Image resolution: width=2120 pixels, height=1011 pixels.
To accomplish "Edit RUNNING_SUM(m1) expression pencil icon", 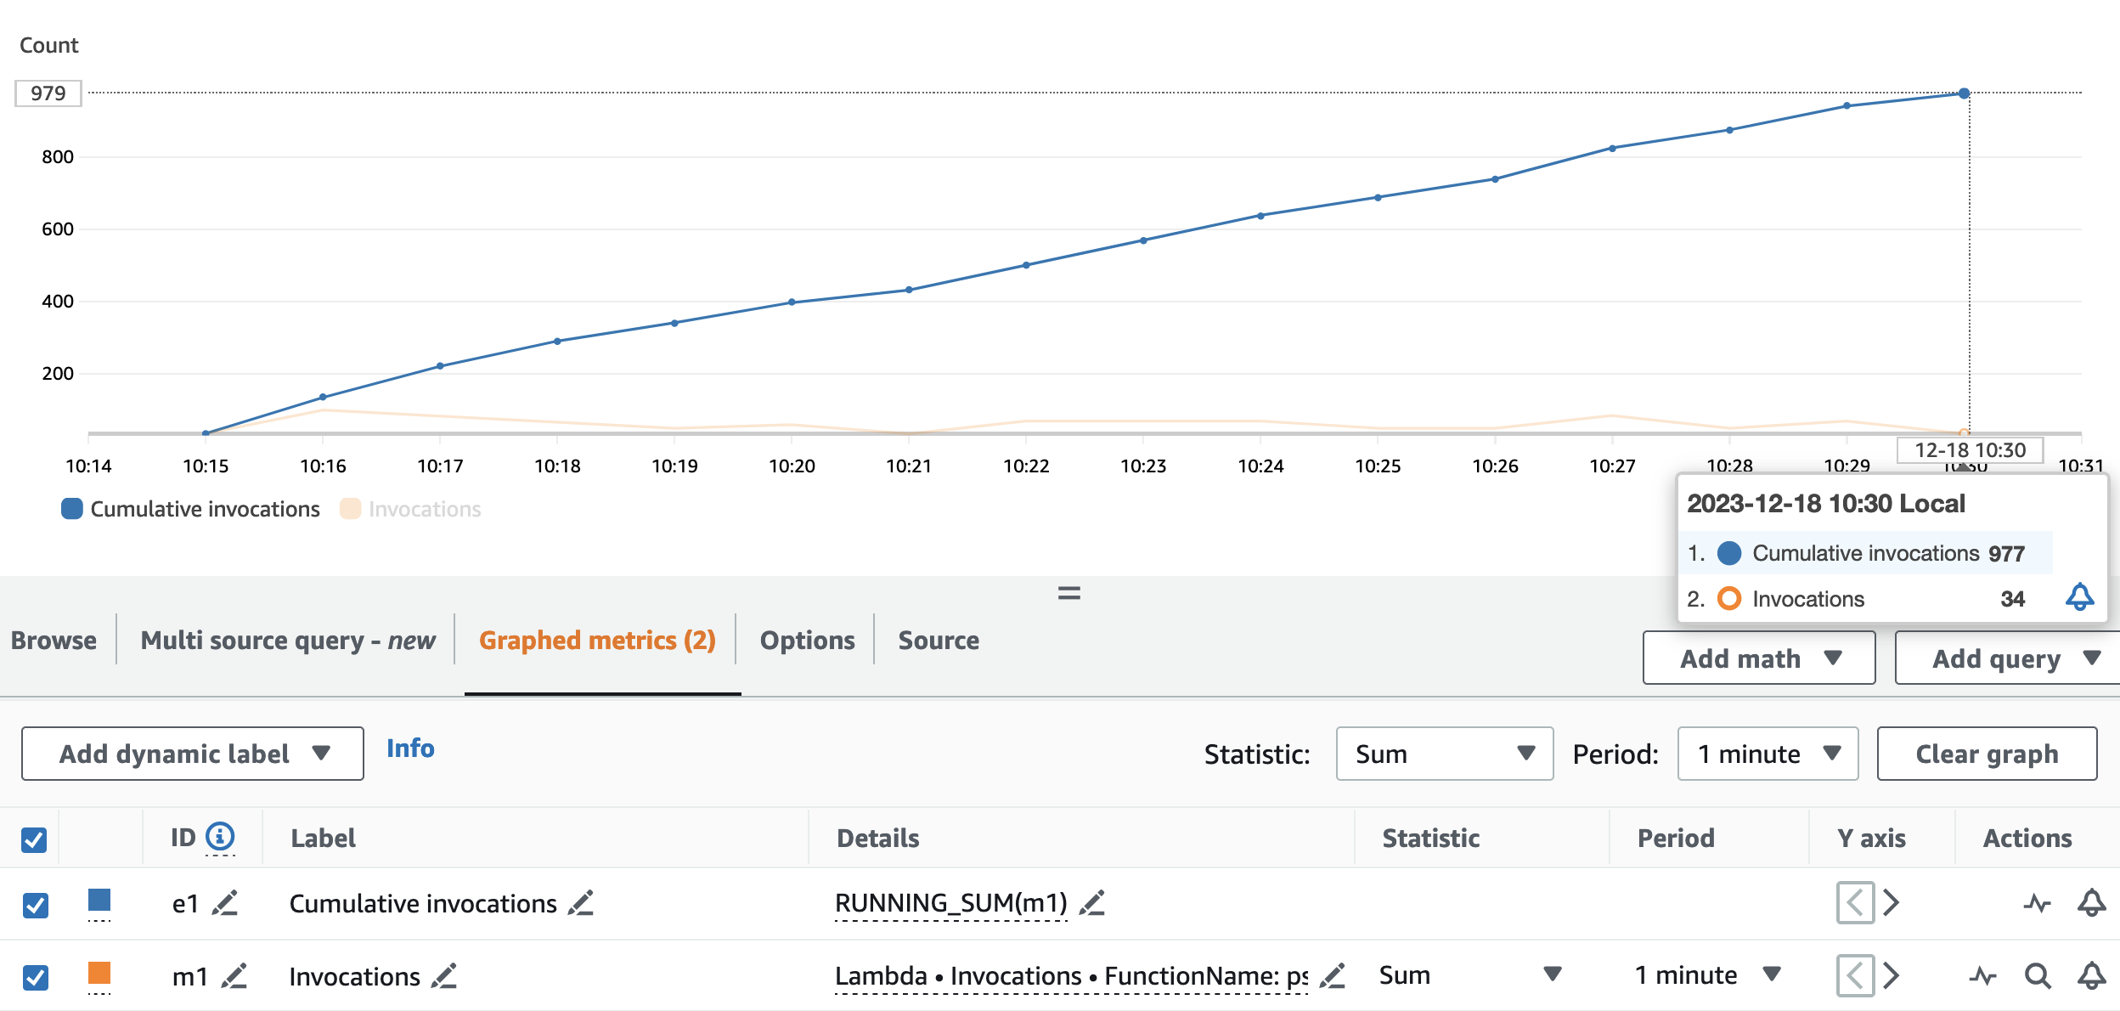I will (1092, 903).
